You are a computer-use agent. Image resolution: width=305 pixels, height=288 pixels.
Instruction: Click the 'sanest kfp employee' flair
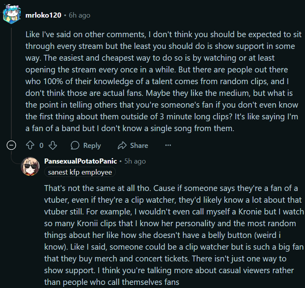click(x=80, y=172)
